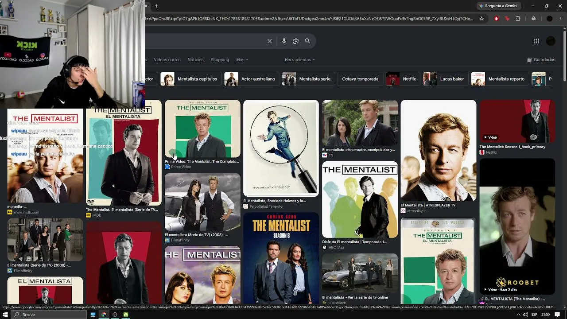Filter by the Mentalista reparto chip

500,79
